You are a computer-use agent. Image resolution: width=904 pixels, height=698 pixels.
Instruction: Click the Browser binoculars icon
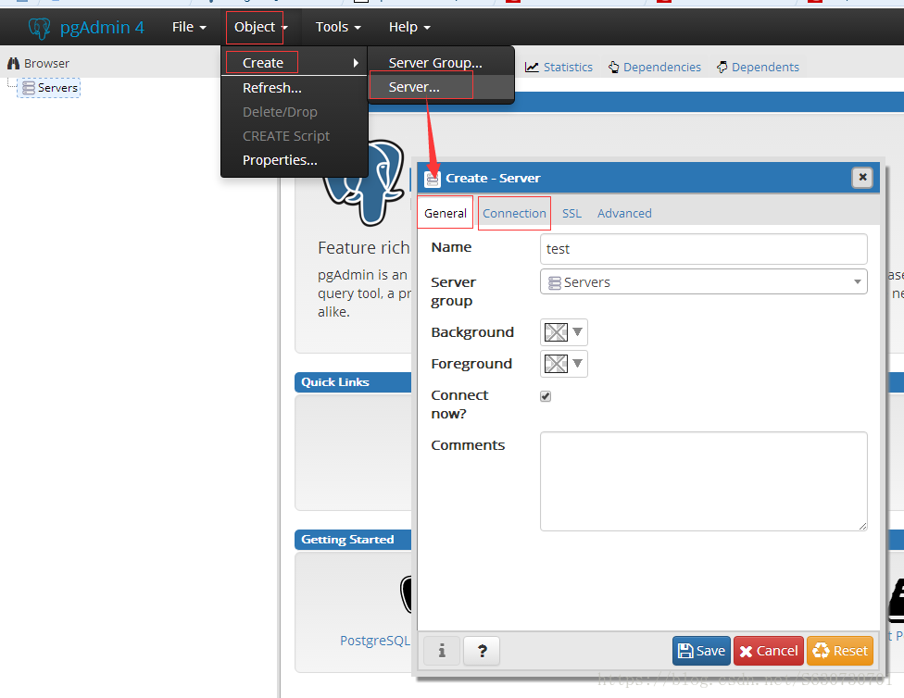13,63
